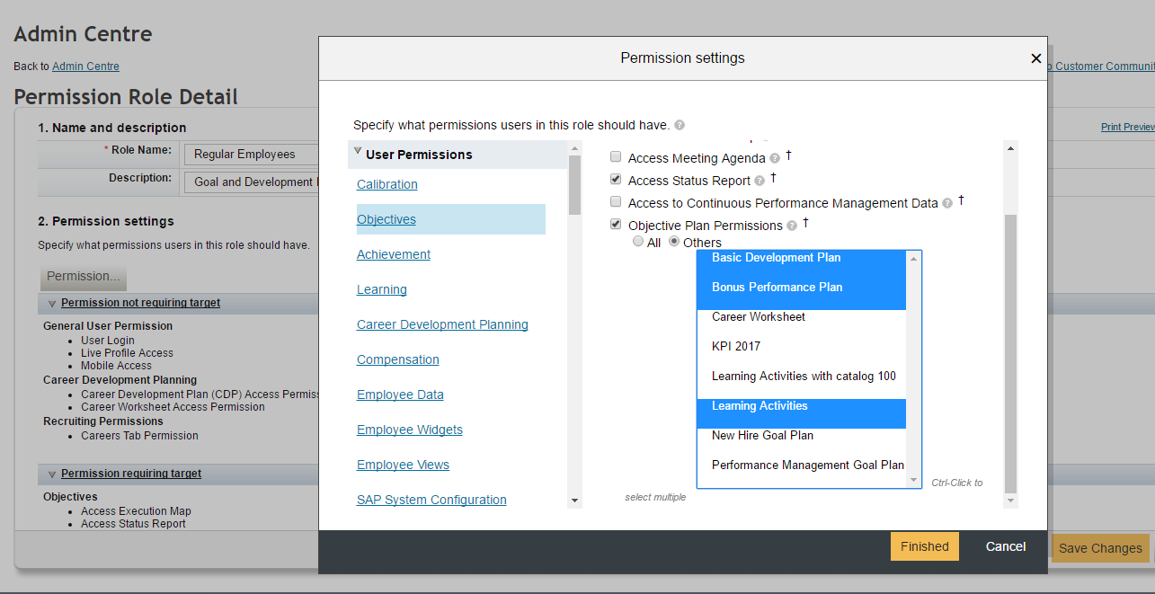The image size is (1155, 594).
Task: Click down arrow of category list scrollbar
Action: pos(575,501)
